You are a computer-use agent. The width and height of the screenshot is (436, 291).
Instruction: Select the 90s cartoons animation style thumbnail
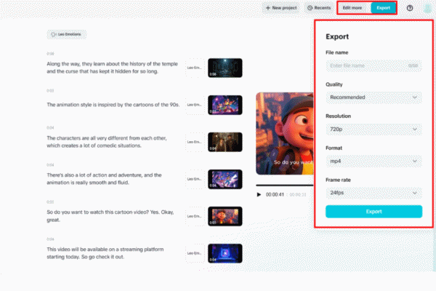click(x=225, y=105)
